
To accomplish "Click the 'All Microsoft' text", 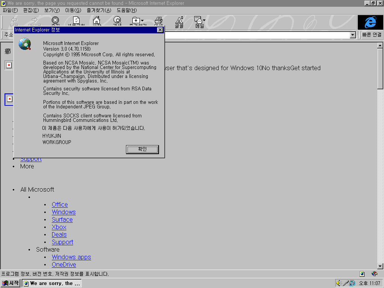I will pyautogui.click(x=37, y=189).
